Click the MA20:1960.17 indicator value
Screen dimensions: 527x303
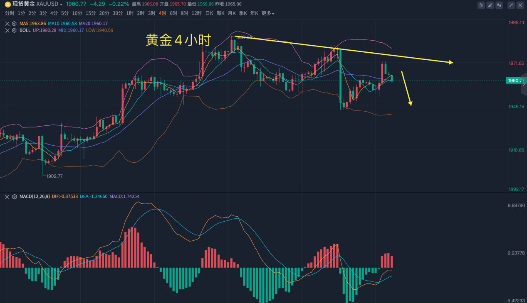pyautogui.click(x=93, y=24)
